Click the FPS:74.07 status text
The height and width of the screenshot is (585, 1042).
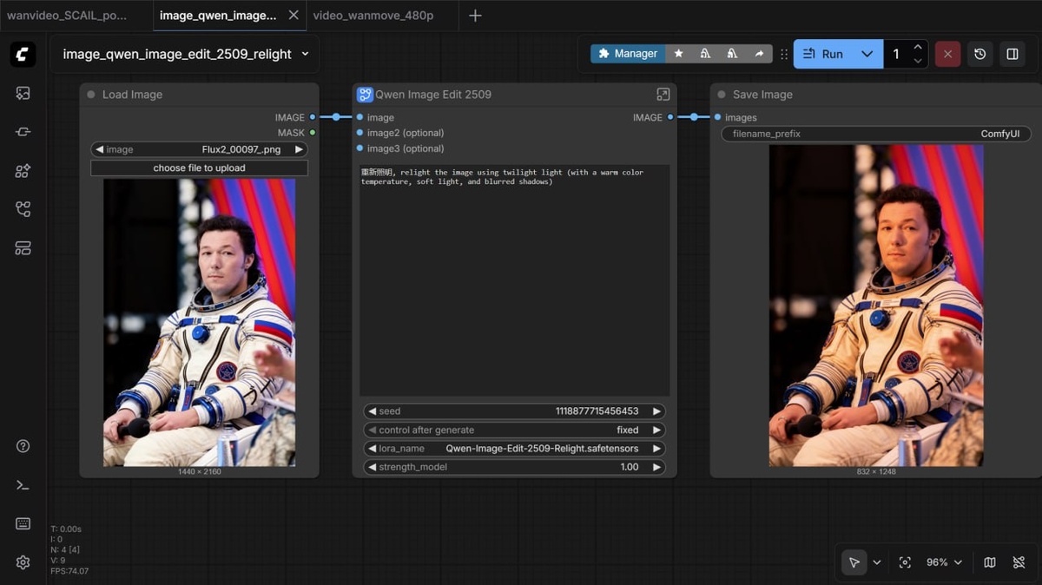tap(69, 571)
